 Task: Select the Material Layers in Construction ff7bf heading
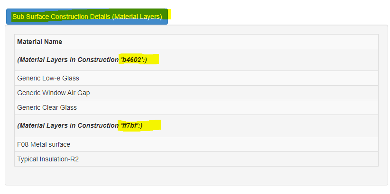[80, 125]
